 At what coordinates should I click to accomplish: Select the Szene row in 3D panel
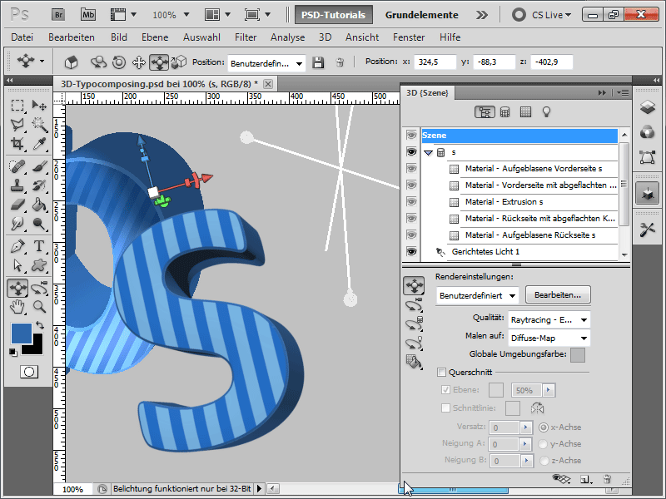pyautogui.click(x=519, y=136)
